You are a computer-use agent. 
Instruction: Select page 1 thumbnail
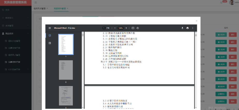point(66,44)
